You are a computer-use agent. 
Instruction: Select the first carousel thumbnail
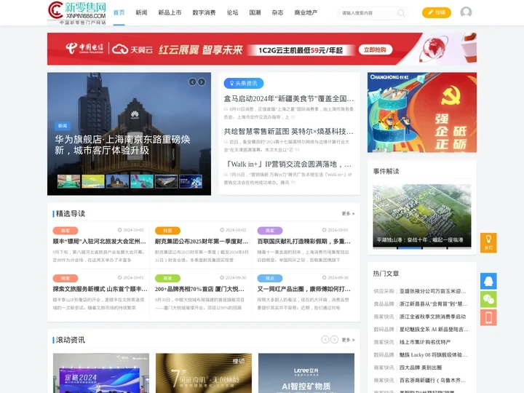(x=68, y=181)
